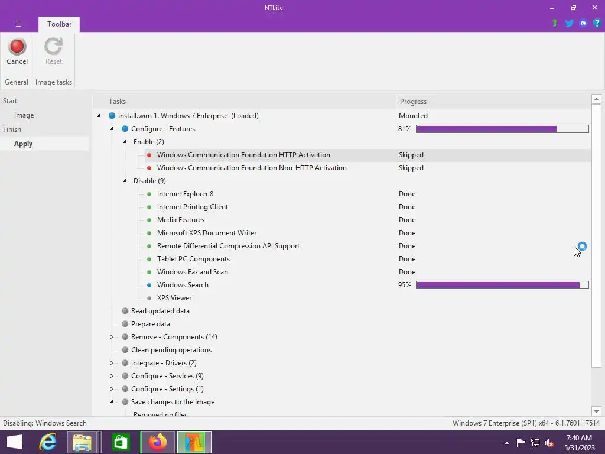Click the muted volume tray icon

click(549, 442)
